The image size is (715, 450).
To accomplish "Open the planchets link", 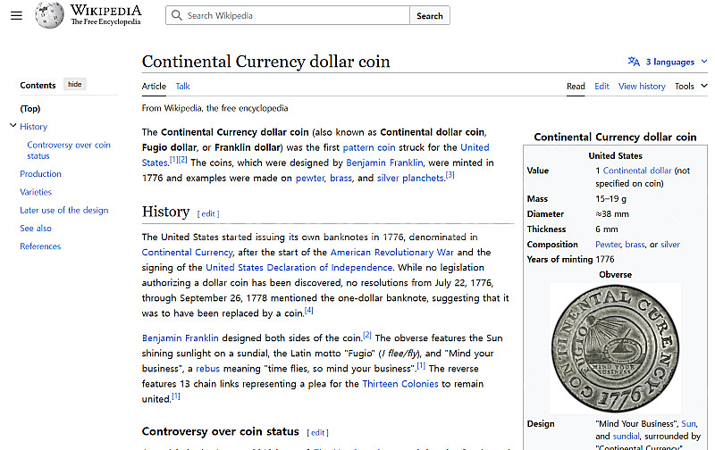I will pyautogui.click(x=423, y=178).
